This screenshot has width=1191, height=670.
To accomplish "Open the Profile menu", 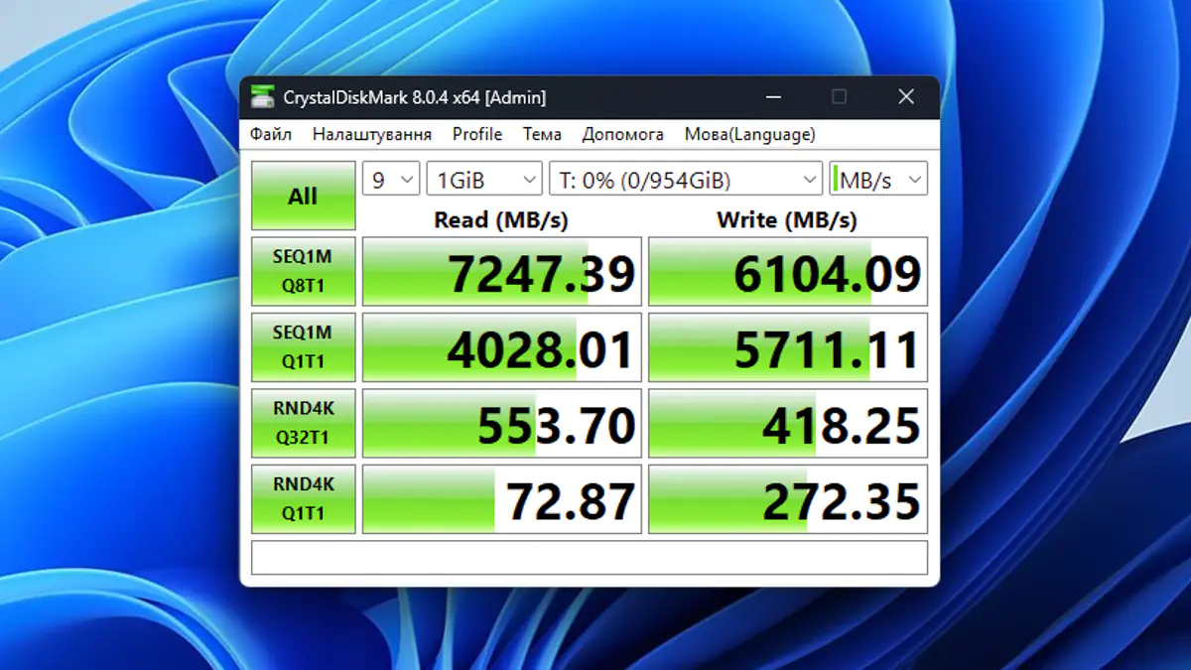I will [x=477, y=133].
